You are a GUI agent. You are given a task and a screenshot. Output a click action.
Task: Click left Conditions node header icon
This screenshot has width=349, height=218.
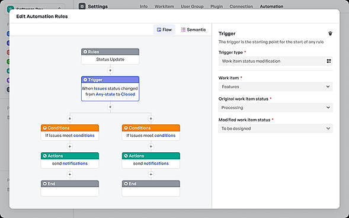click(45, 128)
